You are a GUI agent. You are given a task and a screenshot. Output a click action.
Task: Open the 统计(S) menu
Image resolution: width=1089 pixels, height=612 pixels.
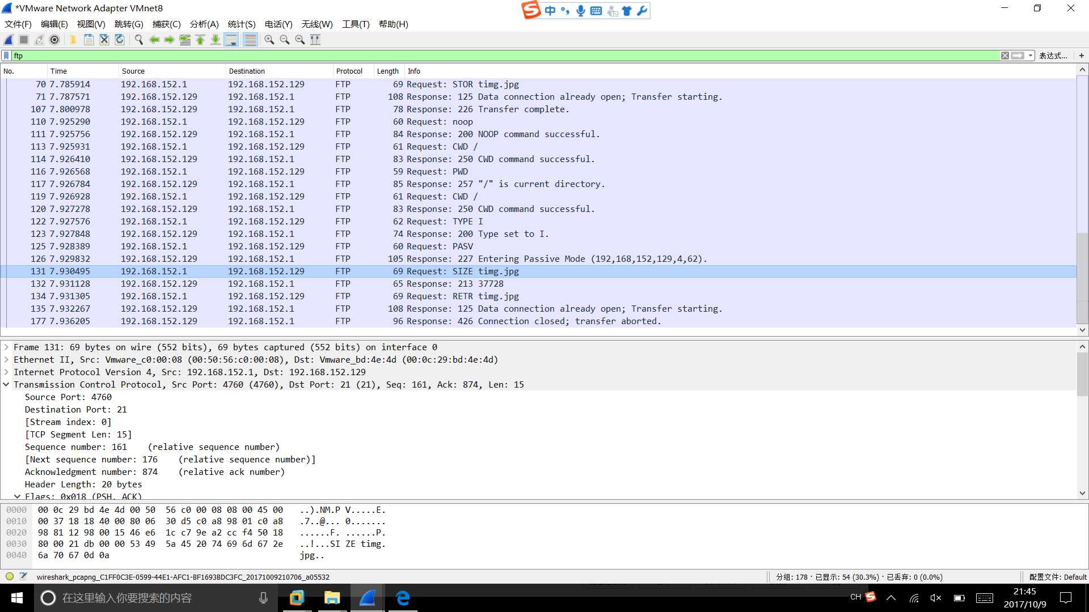[x=242, y=24]
